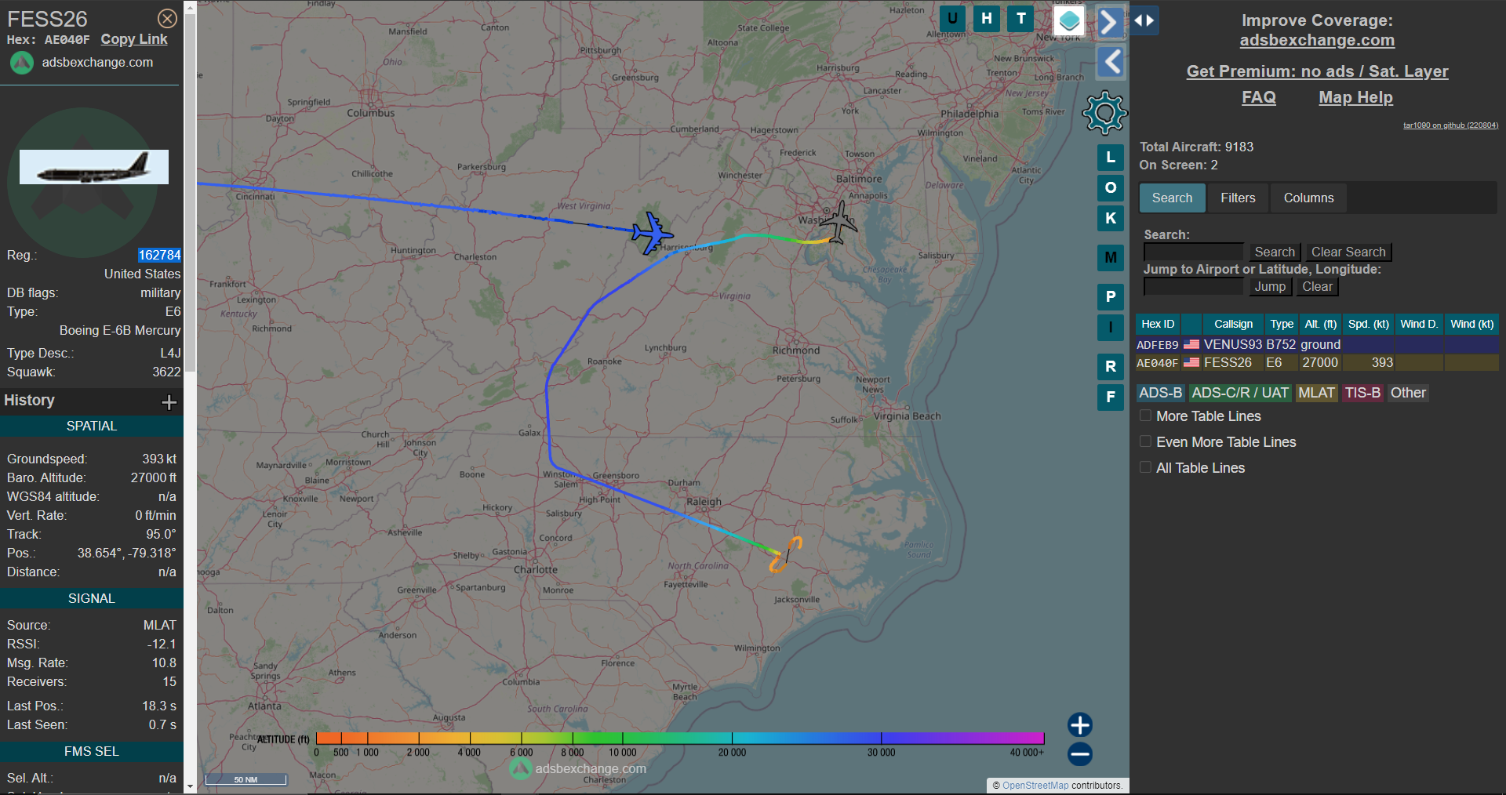Click the MLAT legend label
1506x795 pixels.
click(x=1316, y=393)
